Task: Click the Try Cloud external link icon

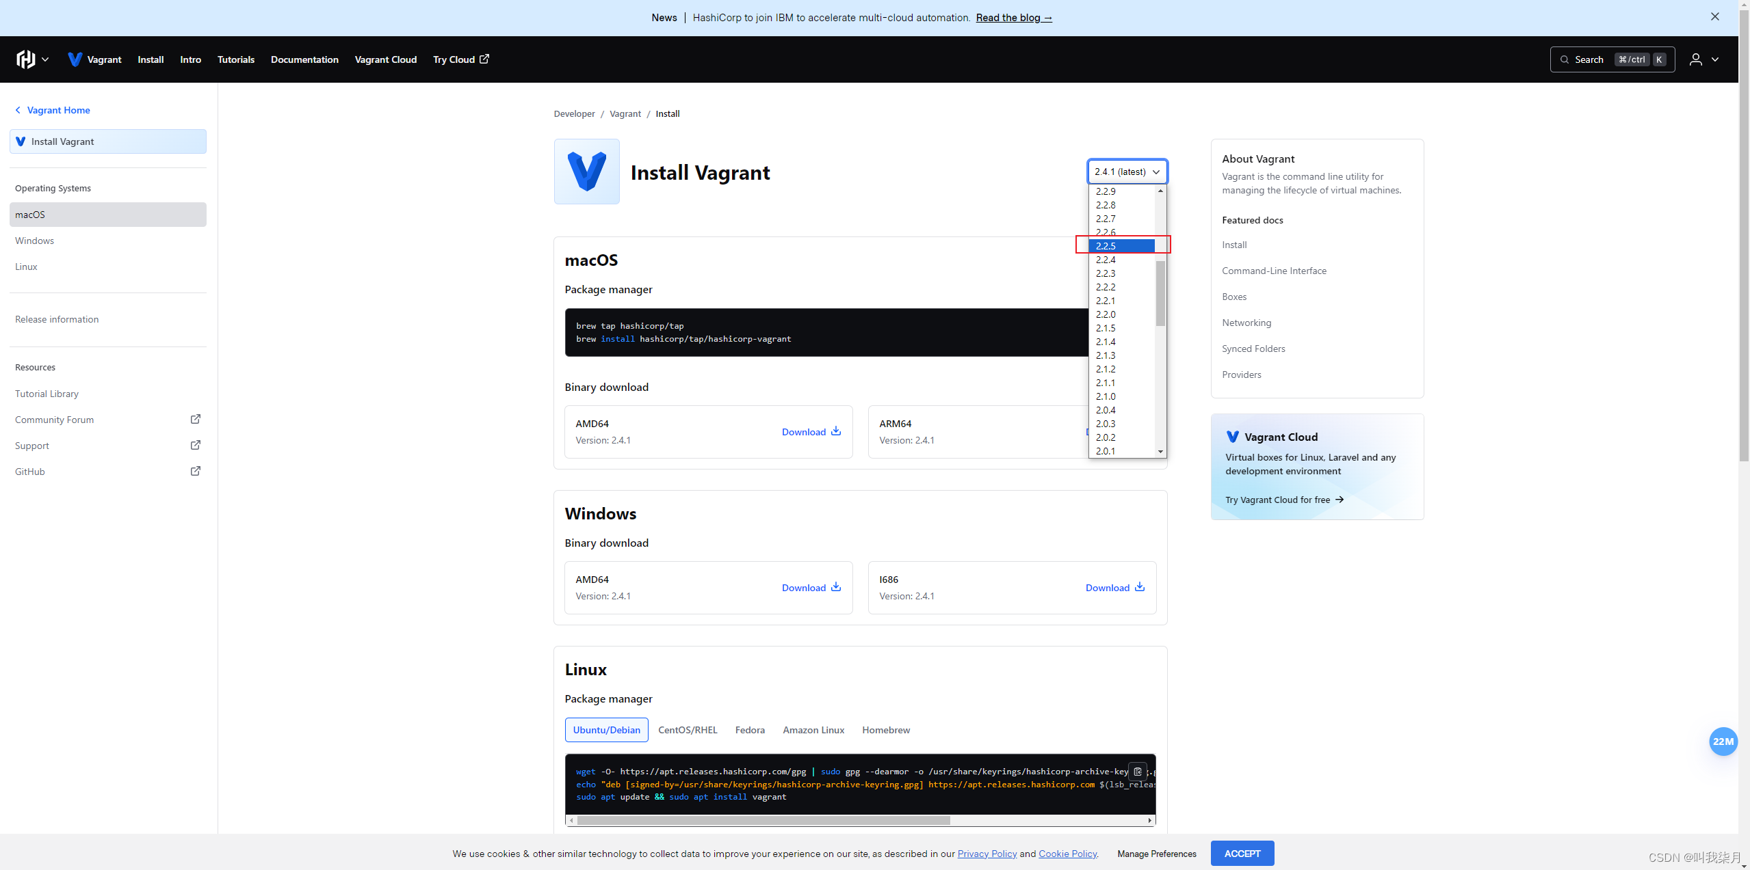Action: (484, 59)
